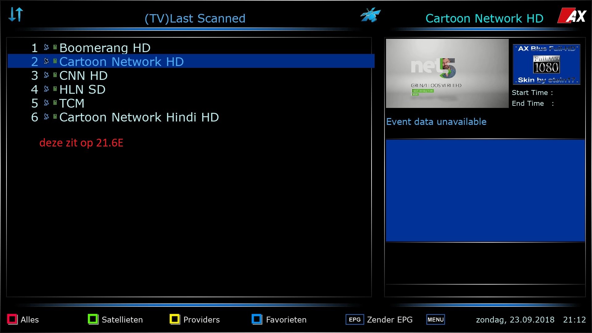Click the green marker beside CNN HD
592x333 pixels.
55,75
